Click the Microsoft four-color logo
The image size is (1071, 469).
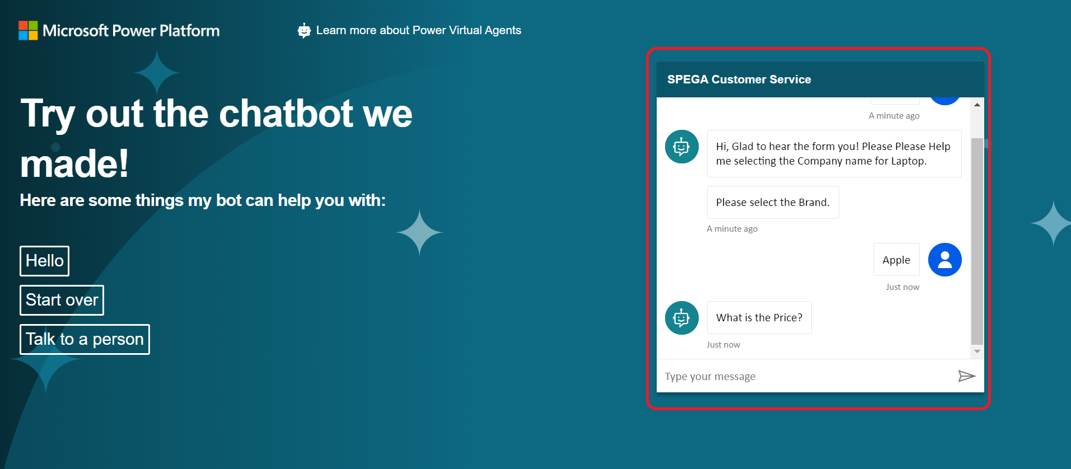[x=28, y=30]
